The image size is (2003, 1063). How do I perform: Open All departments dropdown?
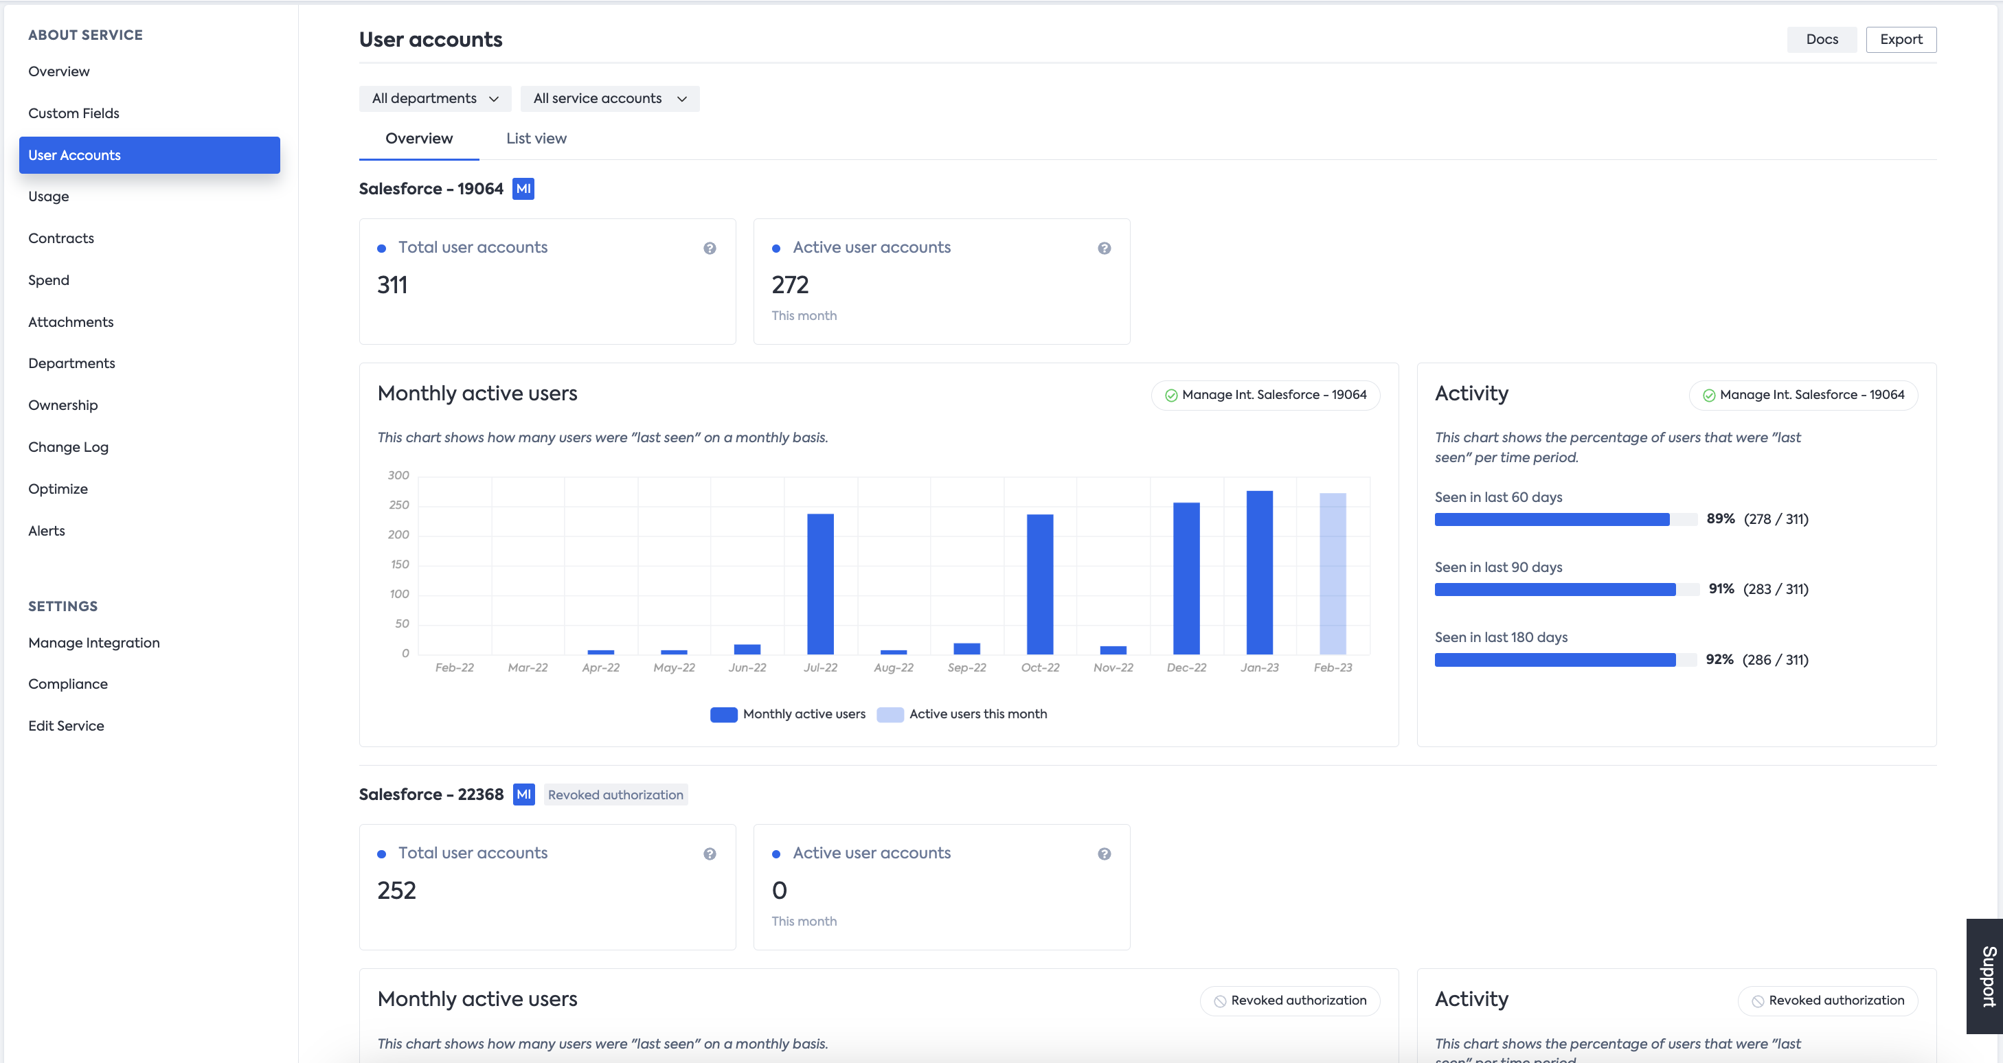(x=435, y=99)
